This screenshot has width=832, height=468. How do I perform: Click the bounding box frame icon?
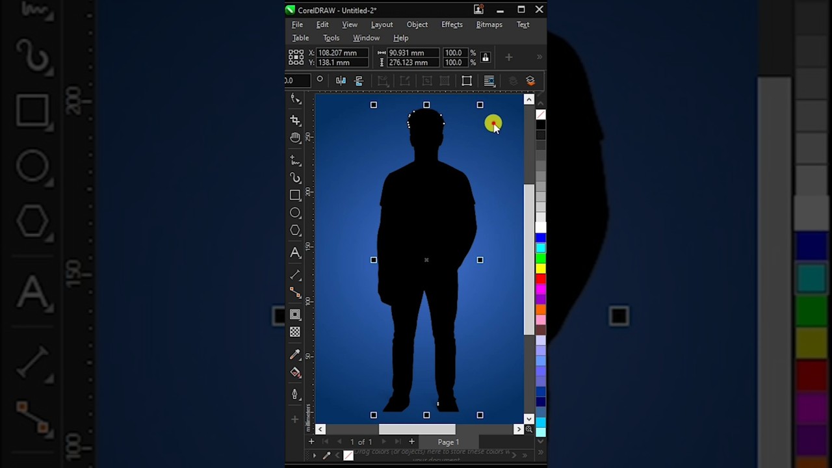(467, 81)
